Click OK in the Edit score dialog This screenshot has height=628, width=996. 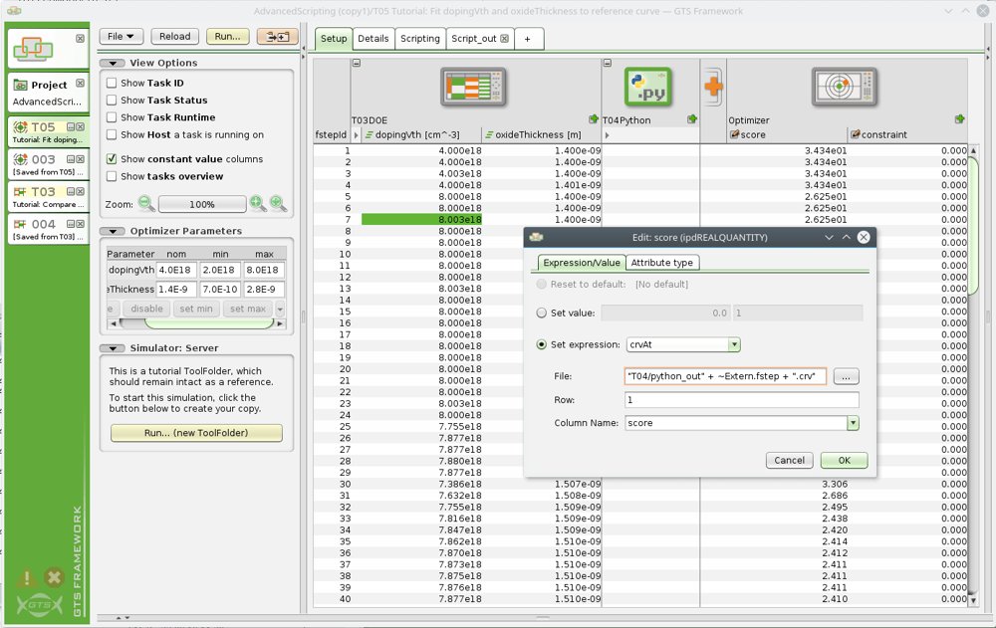845,461
